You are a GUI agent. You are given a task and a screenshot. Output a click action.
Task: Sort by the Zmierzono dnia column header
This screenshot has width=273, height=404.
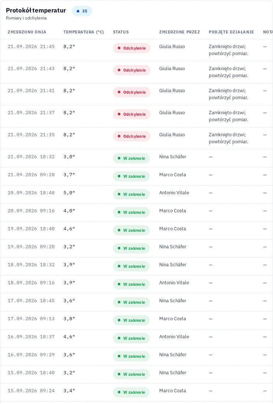click(x=27, y=32)
